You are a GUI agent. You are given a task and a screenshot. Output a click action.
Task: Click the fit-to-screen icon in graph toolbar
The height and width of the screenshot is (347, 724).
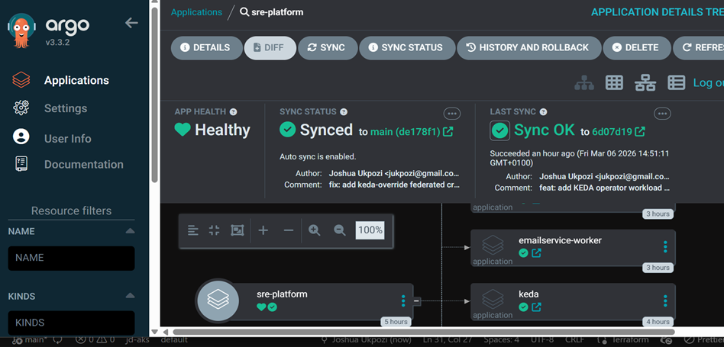point(237,230)
